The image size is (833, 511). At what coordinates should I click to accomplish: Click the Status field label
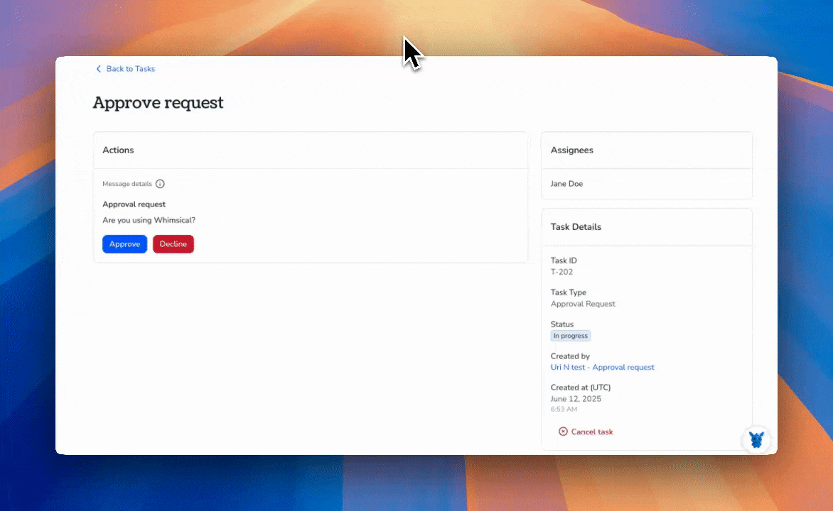pos(562,324)
